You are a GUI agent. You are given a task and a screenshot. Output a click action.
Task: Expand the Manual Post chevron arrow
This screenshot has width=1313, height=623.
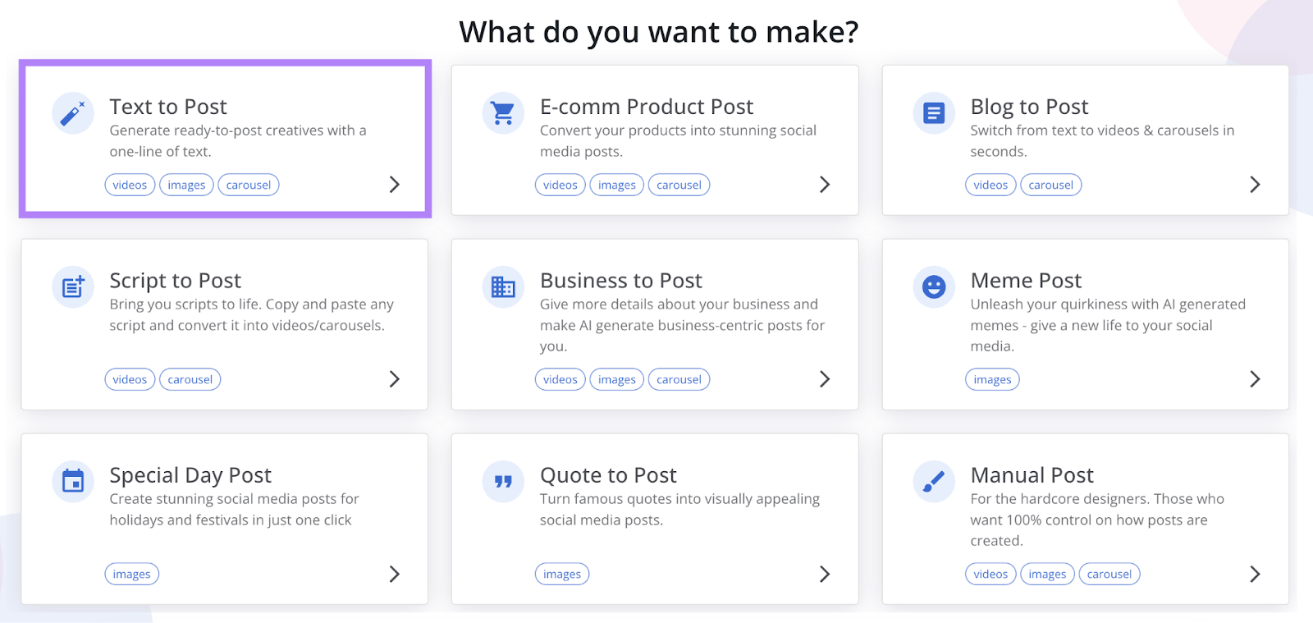(x=1255, y=573)
